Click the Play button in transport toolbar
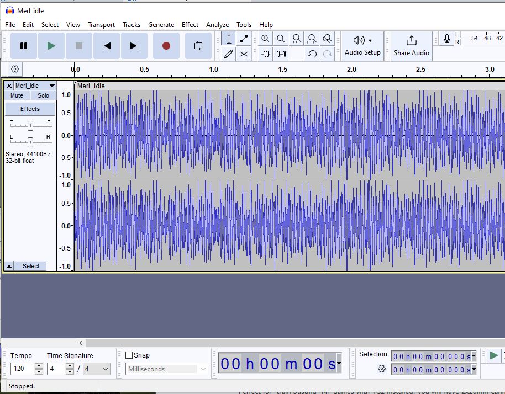Screen dimensions: 505x394 [x=51, y=46]
